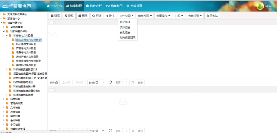Image resolution: width=277 pixels, height=133 pixels.
Task: Click the 修改 edit button
Action: click(x=69, y=16)
